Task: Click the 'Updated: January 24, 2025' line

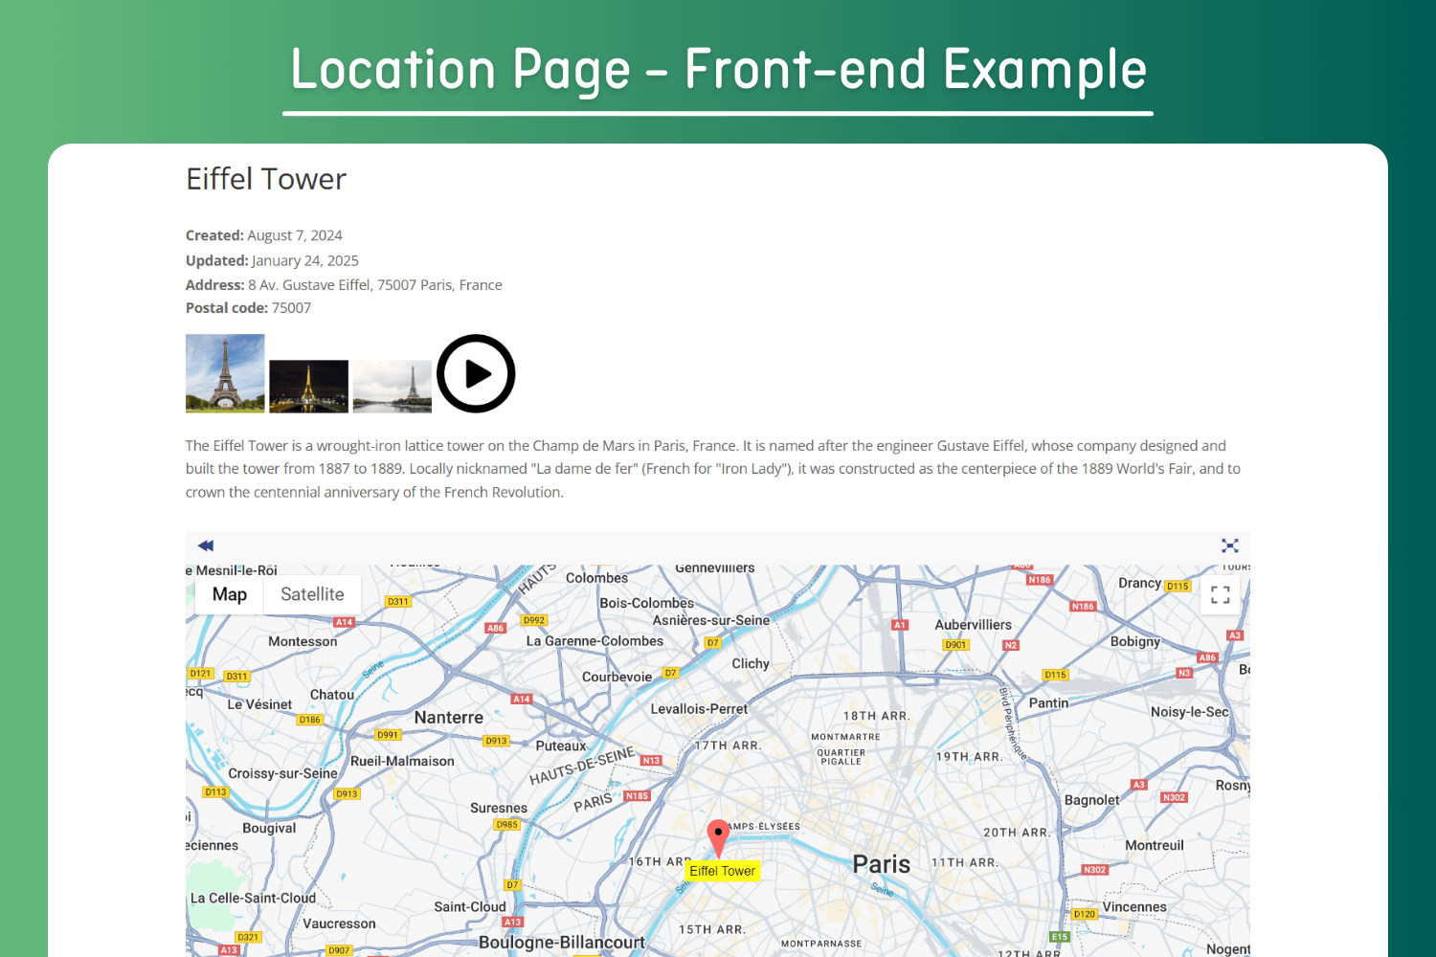Action: [x=272, y=260]
